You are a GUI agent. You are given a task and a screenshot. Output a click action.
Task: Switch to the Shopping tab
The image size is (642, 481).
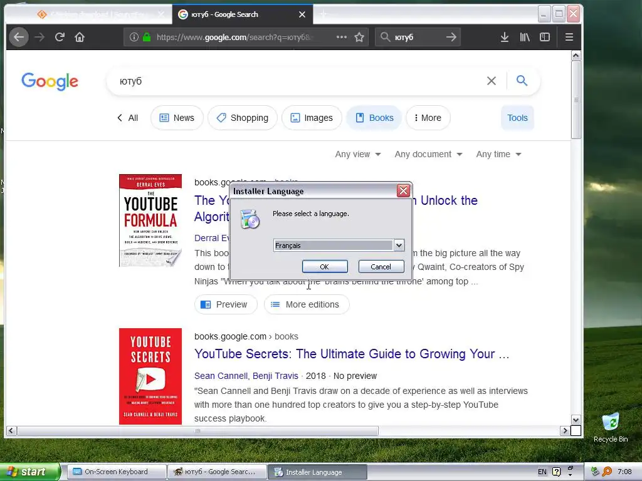[x=243, y=118]
